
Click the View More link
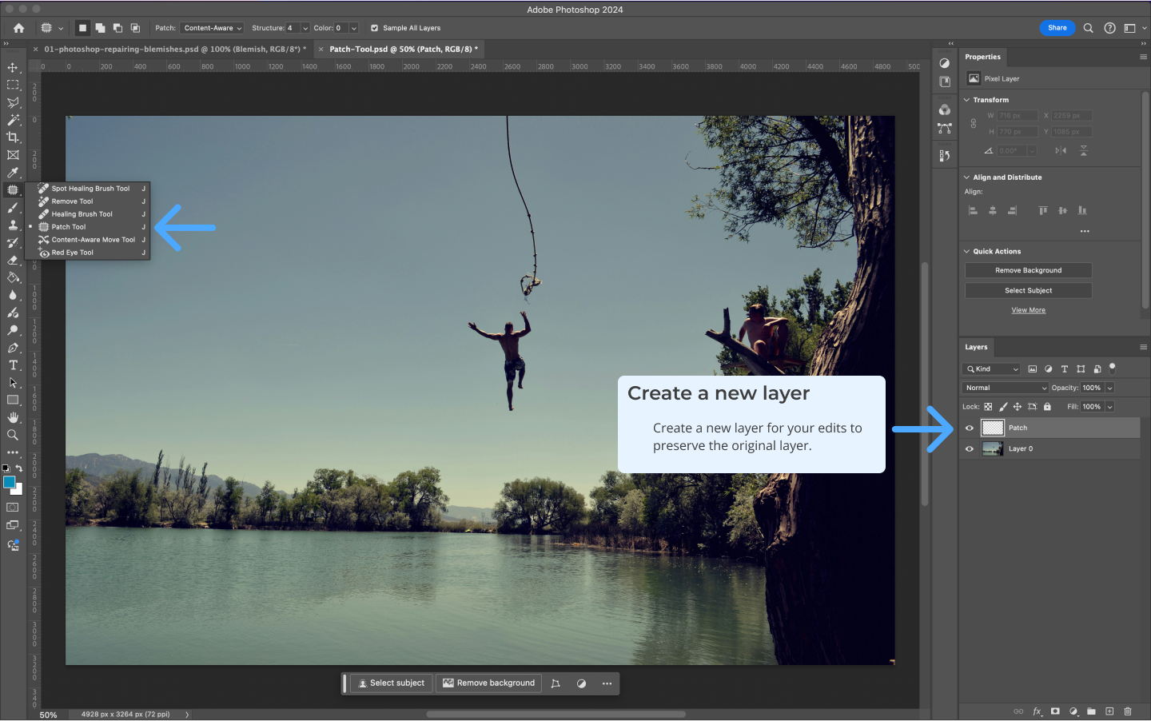coord(1028,310)
